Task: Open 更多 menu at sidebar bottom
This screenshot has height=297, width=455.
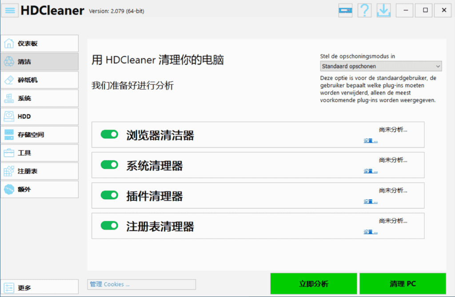Action: (x=39, y=288)
